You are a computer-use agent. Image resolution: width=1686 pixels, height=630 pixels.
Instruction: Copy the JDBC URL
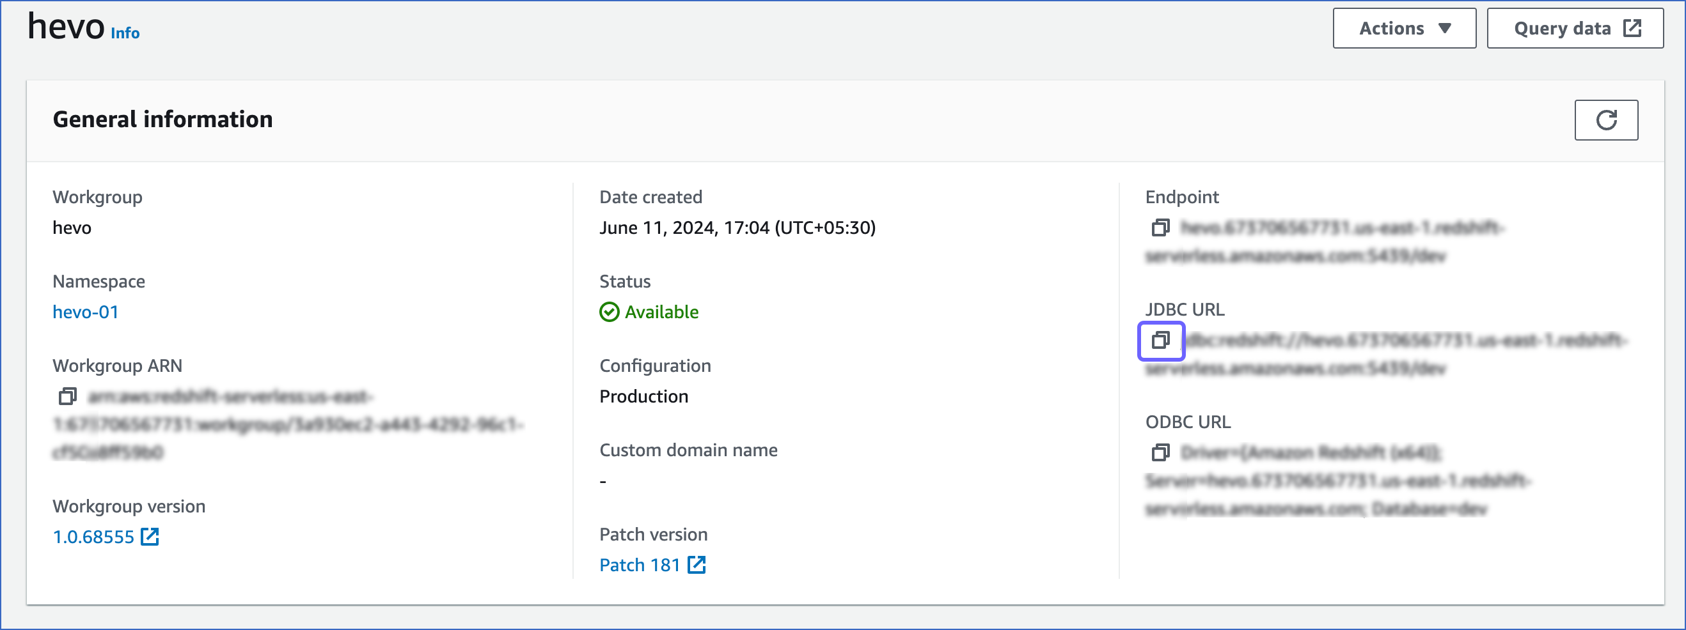[1160, 340]
